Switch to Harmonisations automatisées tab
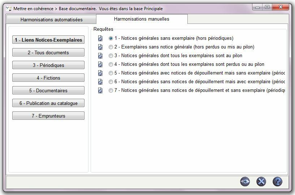This screenshot has width=295, height=195. [51, 20]
